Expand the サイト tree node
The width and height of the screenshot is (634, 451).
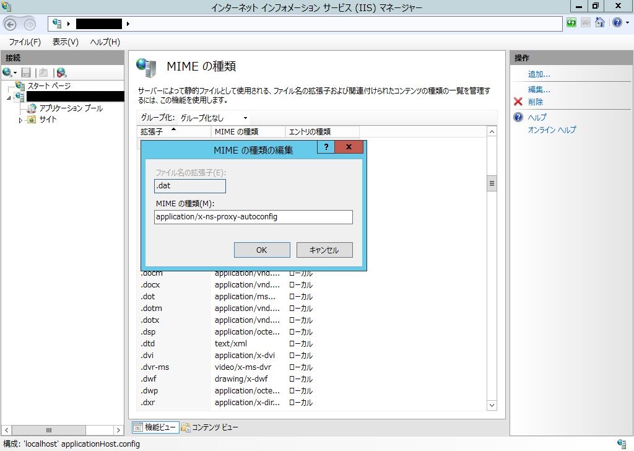[x=19, y=120]
